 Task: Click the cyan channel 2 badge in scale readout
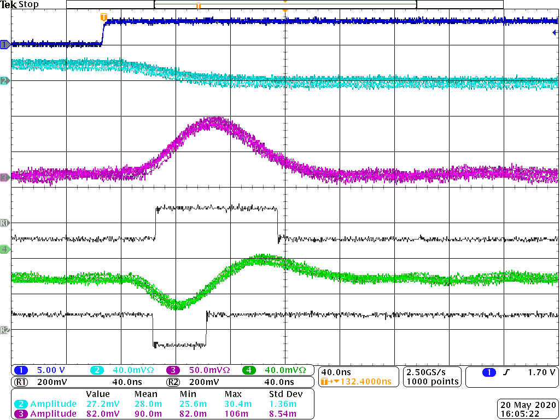[x=97, y=370]
